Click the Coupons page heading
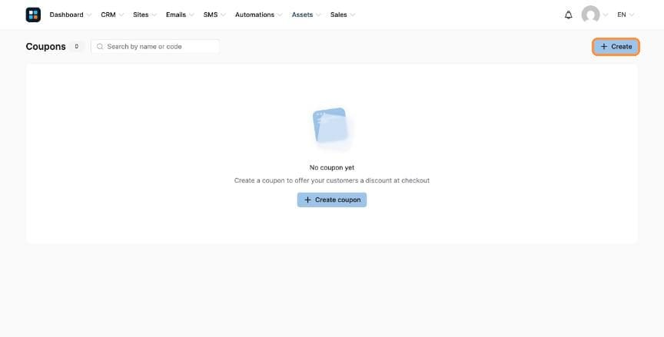Image resolution: width=664 pixels, height=337 pixels. pyautogui.click(x=46, y=47)
